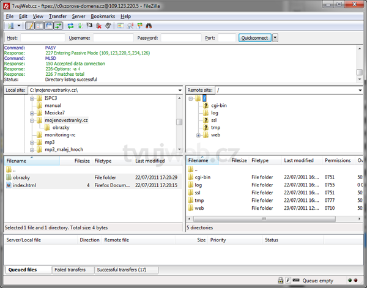This screenshot has height=288, width=367.
Task: Toggle the transfer queue display
Action: pos(58,26)
